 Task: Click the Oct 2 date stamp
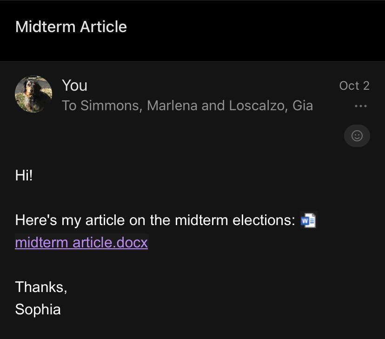pyautogui.click(x=354, y=86)
